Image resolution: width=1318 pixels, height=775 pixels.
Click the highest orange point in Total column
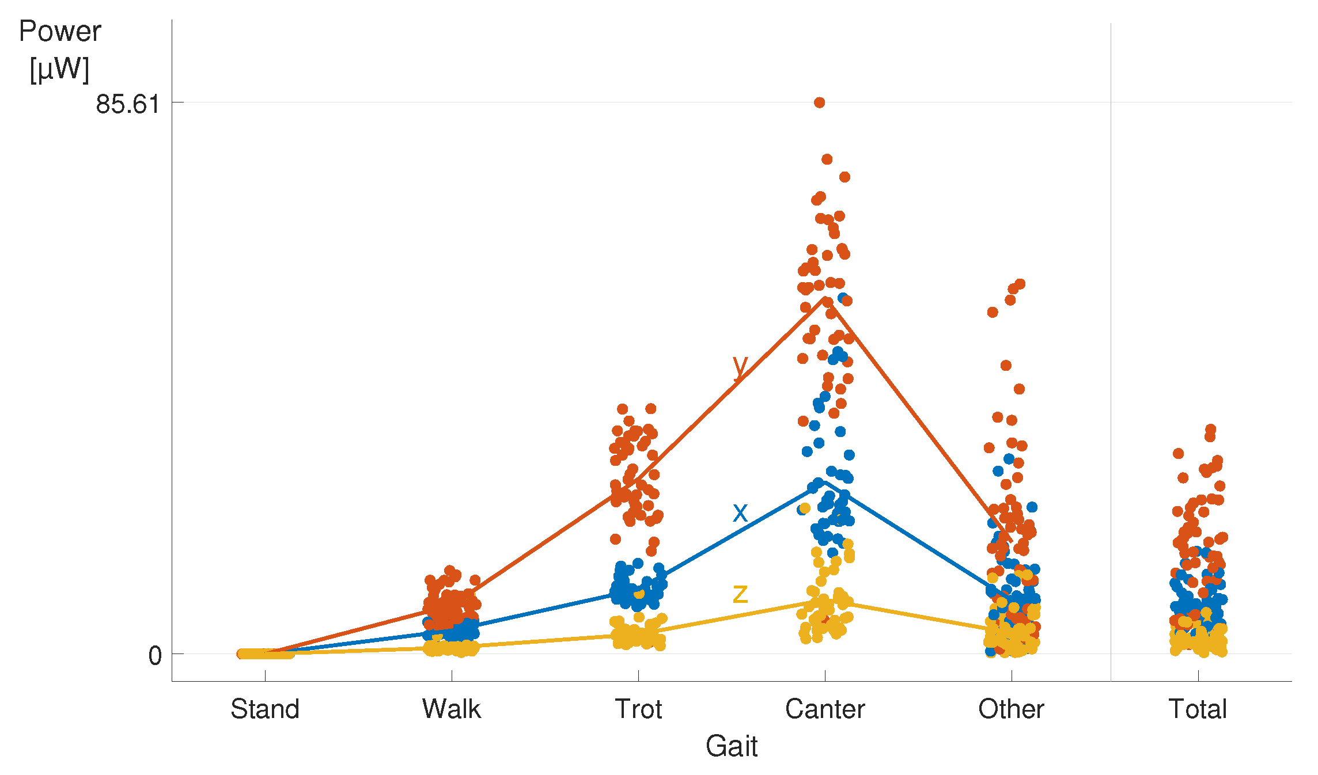coord(1210,430)
